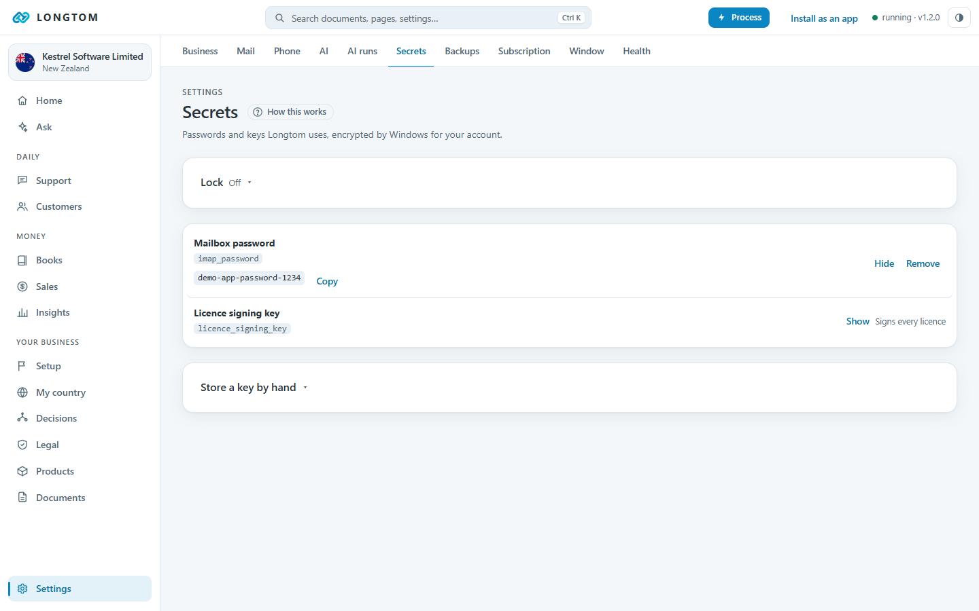This screenshot has width=979, height=611.
Task: Open the Backups tab
Action: click(x=462, y=51)
